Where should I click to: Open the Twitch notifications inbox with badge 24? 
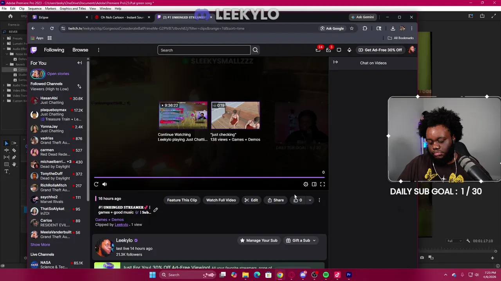(x=318, y=50)
